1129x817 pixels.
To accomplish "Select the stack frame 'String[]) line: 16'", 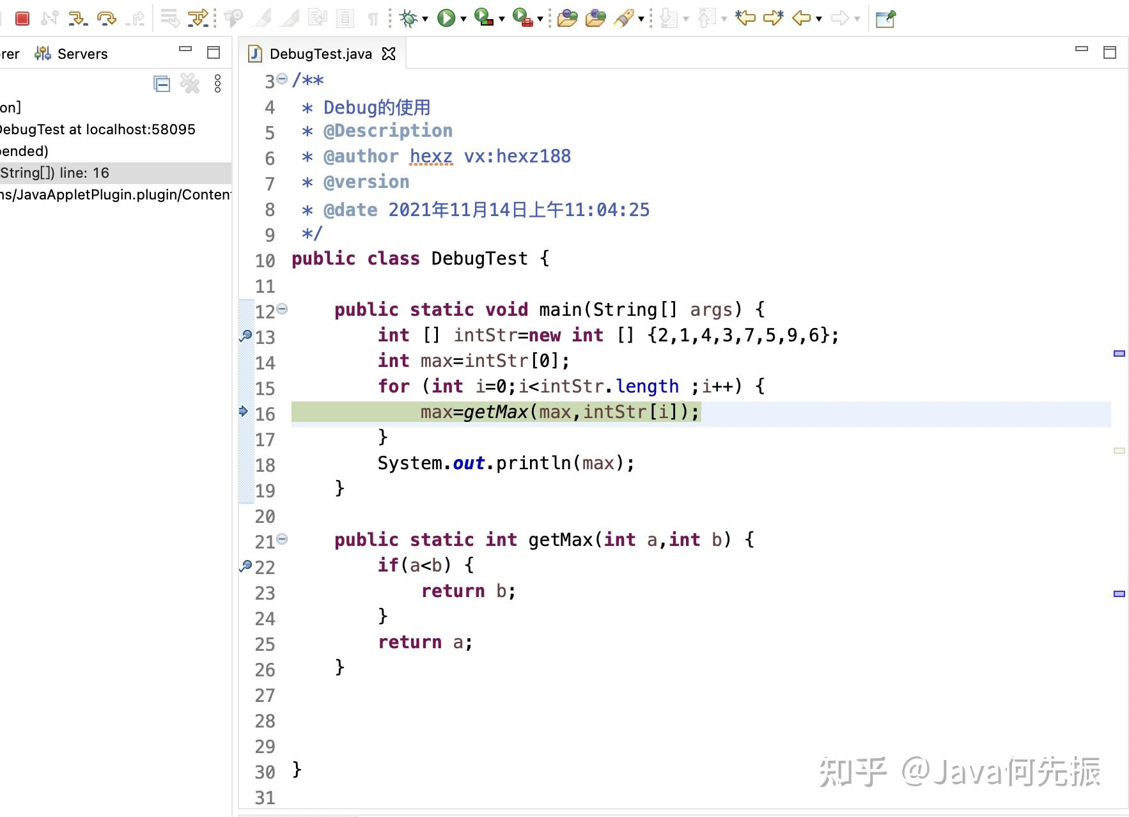I will (x=116, y=173).
